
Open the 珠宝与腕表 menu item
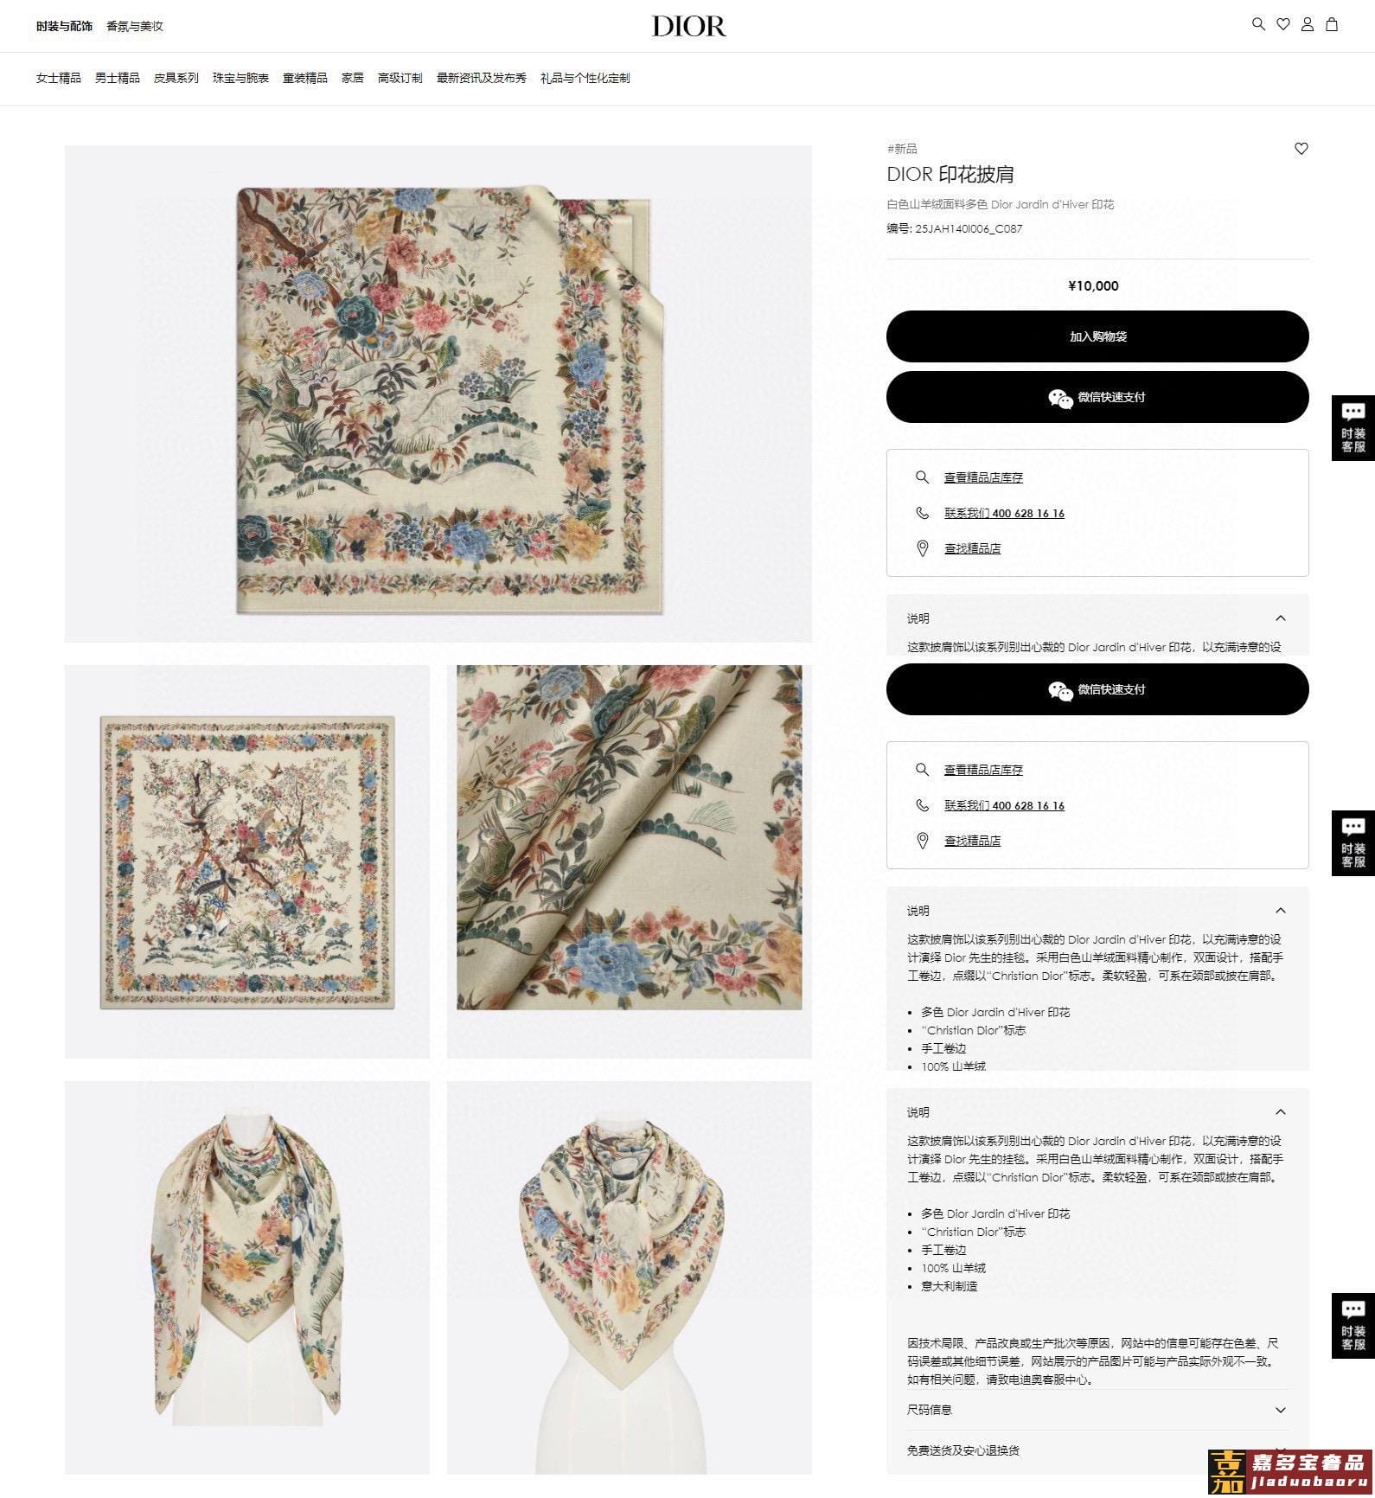[x=240, y=78]
